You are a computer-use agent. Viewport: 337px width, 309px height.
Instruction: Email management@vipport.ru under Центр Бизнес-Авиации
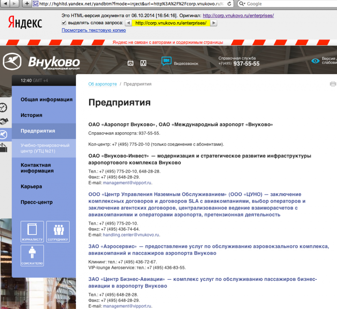tap(127, 306)
